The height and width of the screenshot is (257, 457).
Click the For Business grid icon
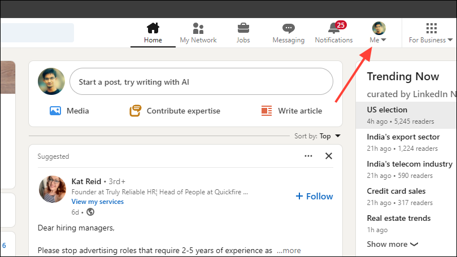[x=432, y=28]
